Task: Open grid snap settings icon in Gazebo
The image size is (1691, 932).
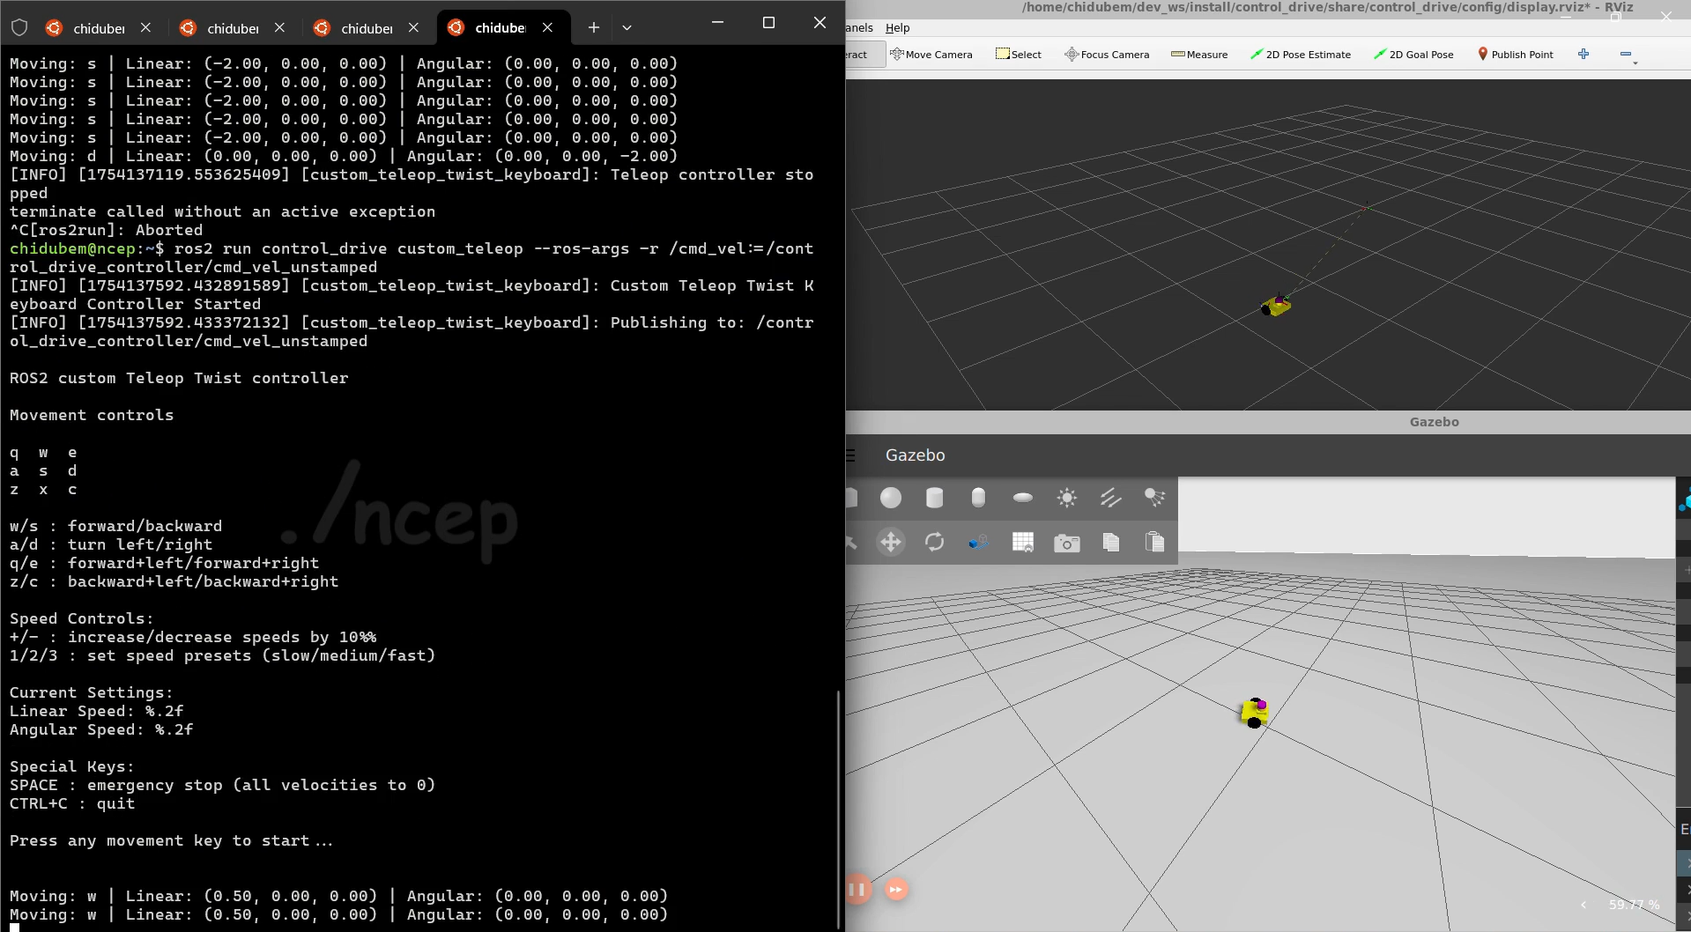Action: coord(1023,542)
